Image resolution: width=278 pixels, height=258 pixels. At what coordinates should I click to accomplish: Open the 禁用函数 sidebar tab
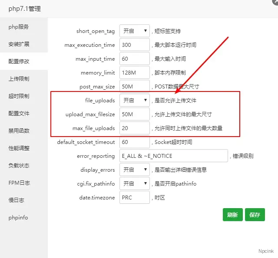(x=19, y=131)
